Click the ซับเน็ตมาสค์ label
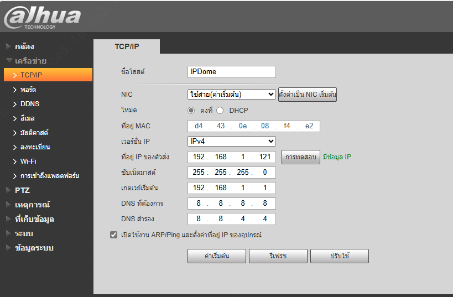The height and width of the screenshot is (297, 453). (x=138, y=173)
